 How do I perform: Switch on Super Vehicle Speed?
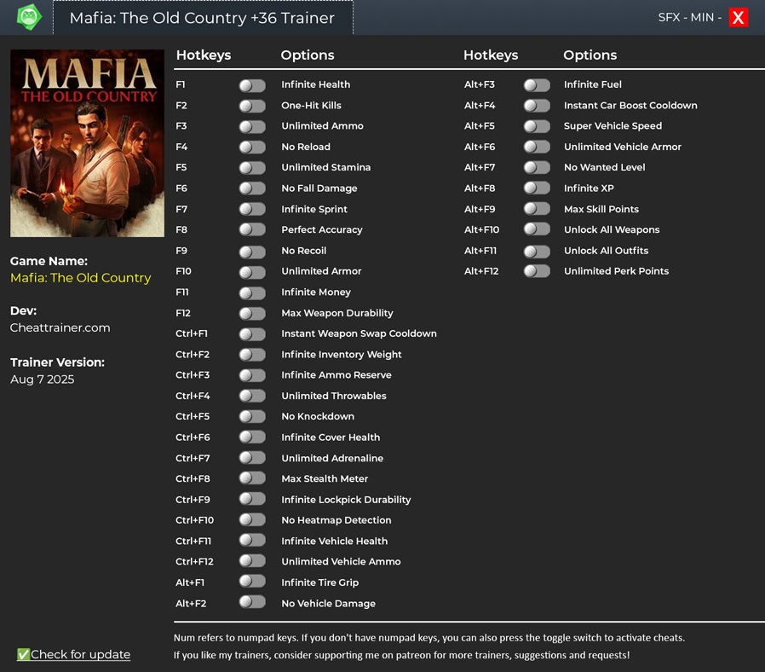pyautogui.click(x=537, y=126)
